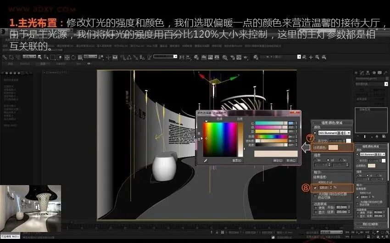
Task: Click far attenuation end field 200.0mm
Action: tap(342, 212)
